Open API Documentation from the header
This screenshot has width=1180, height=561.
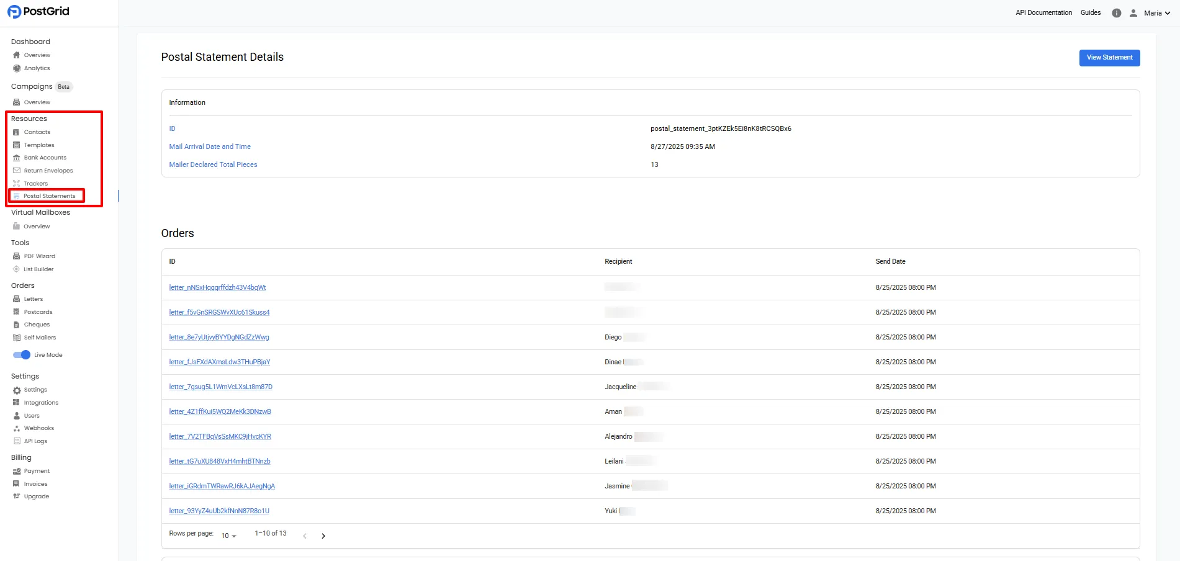(x=1043, y=12)
